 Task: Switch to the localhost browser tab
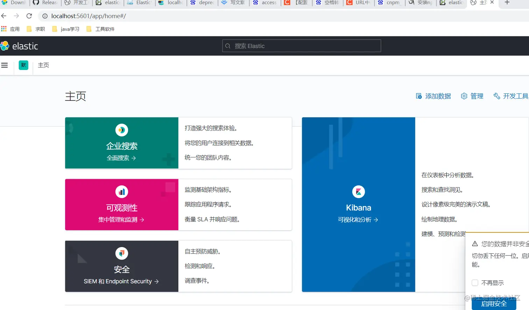[x=171, y=3]
